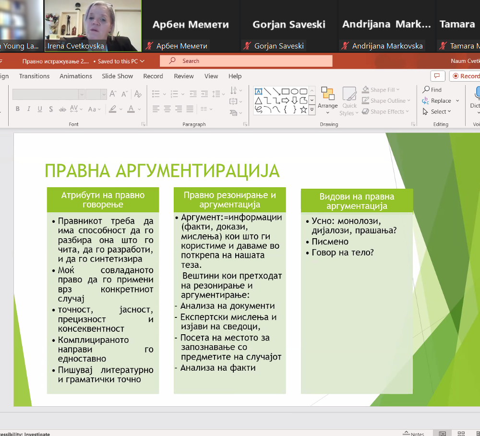Image resolution: width=480 pixels, height=436 pixels.
Task: Toggle Italic text style
Action: click(x=29, y=109)
